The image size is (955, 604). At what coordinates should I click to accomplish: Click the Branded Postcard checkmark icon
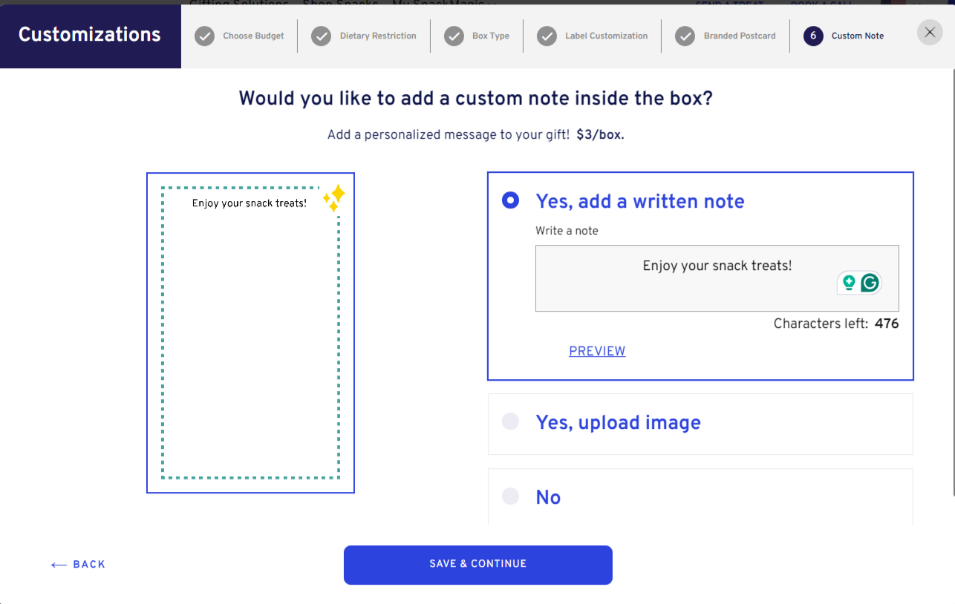tap(685, 36)
